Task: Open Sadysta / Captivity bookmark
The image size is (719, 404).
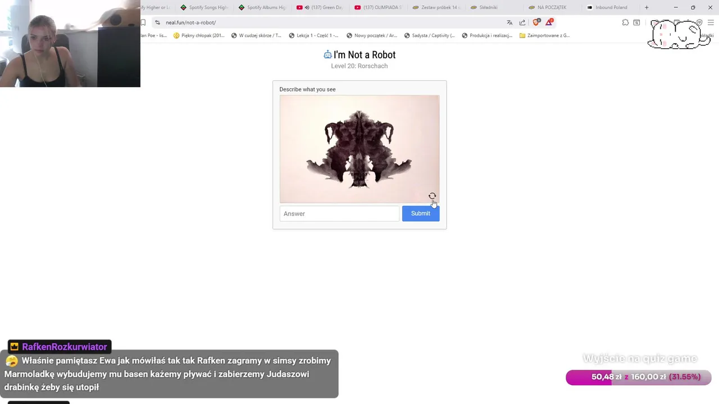Action: [x=430, y=35]
